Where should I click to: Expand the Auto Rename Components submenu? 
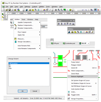[40, 48]
